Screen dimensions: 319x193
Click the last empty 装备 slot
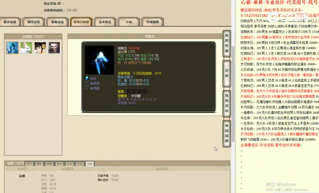pyautogui.click(x=145, y=92)
